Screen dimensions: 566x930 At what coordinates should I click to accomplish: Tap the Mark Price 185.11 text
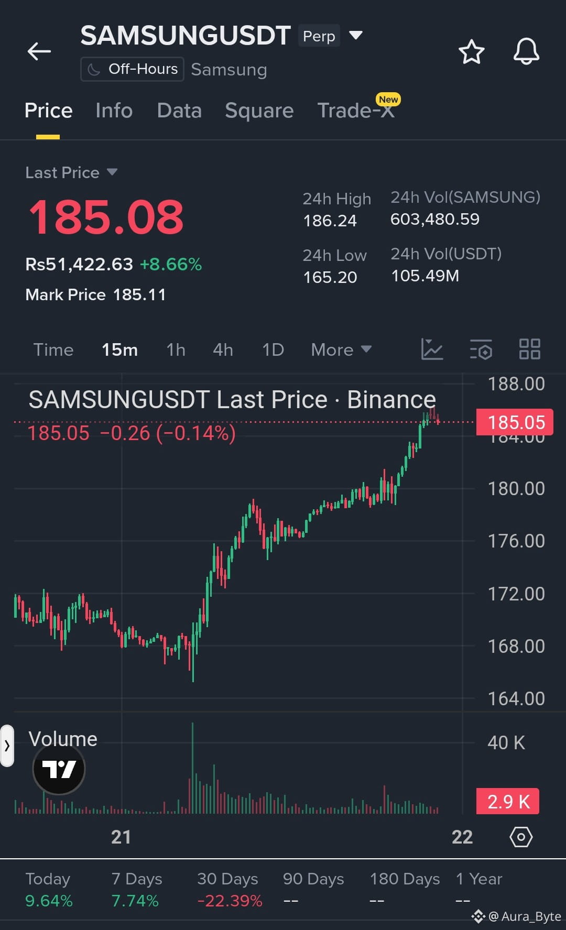click(95, 294)
